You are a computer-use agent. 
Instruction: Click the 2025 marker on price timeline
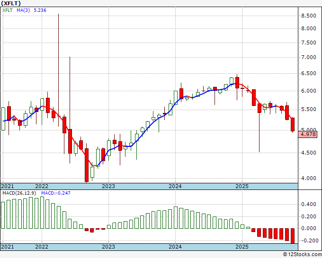tap(242, 186)
